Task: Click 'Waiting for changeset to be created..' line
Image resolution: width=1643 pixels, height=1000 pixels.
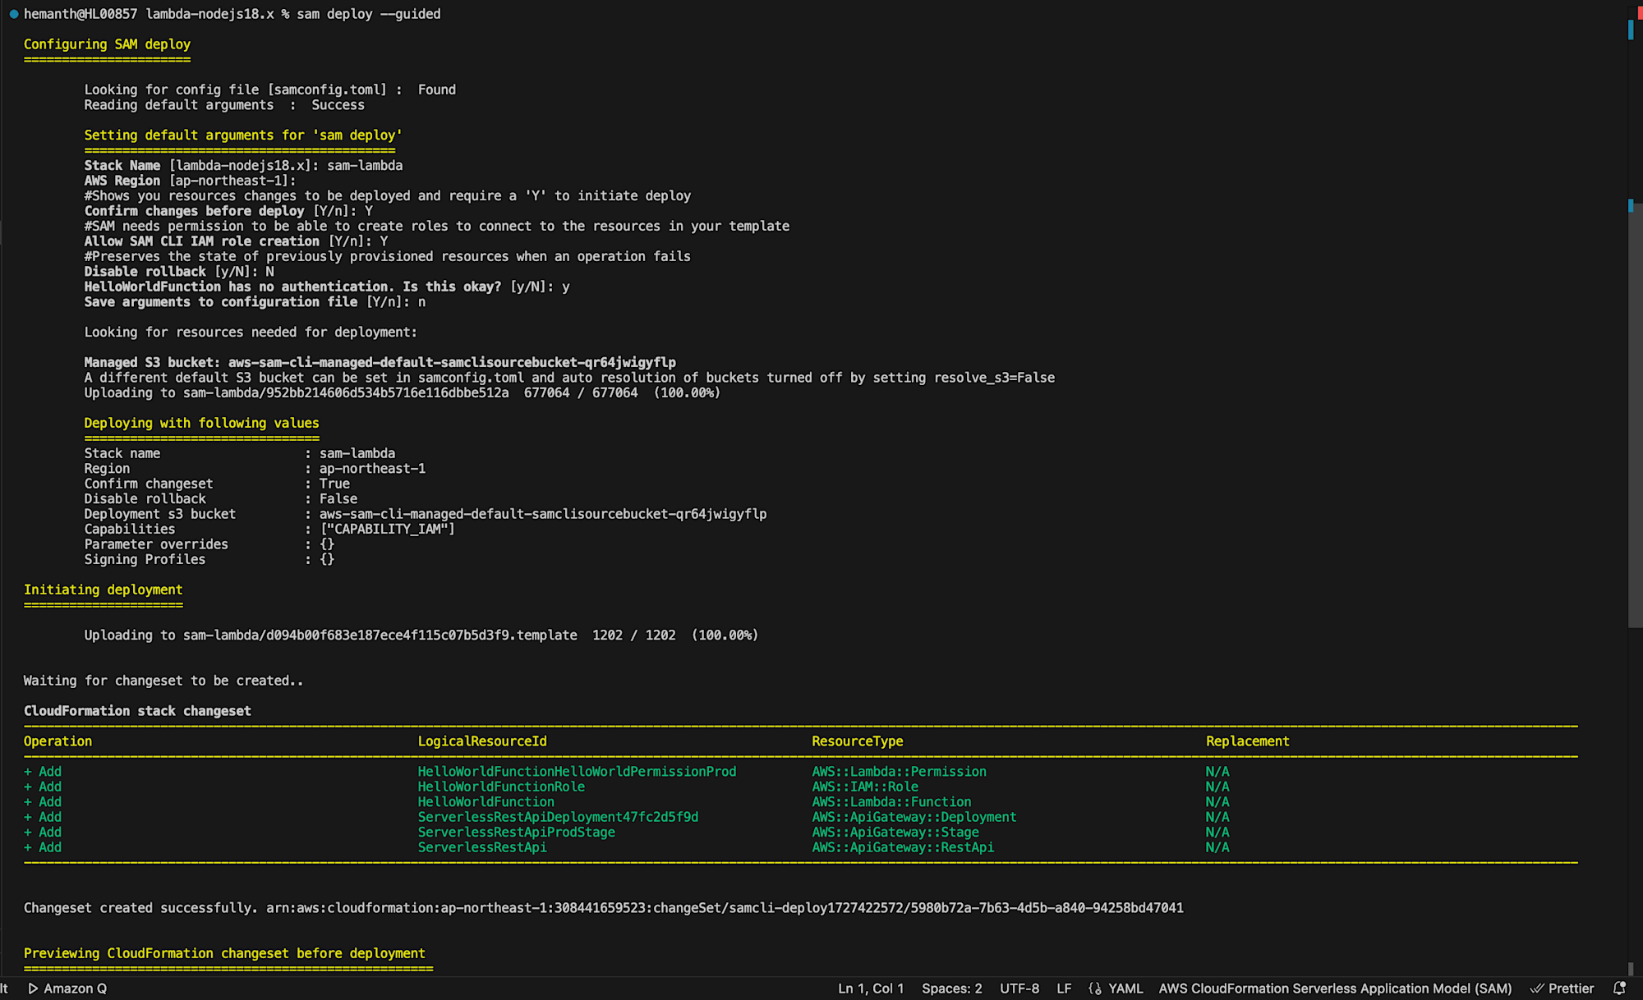Action: click(x=163, y=681)
